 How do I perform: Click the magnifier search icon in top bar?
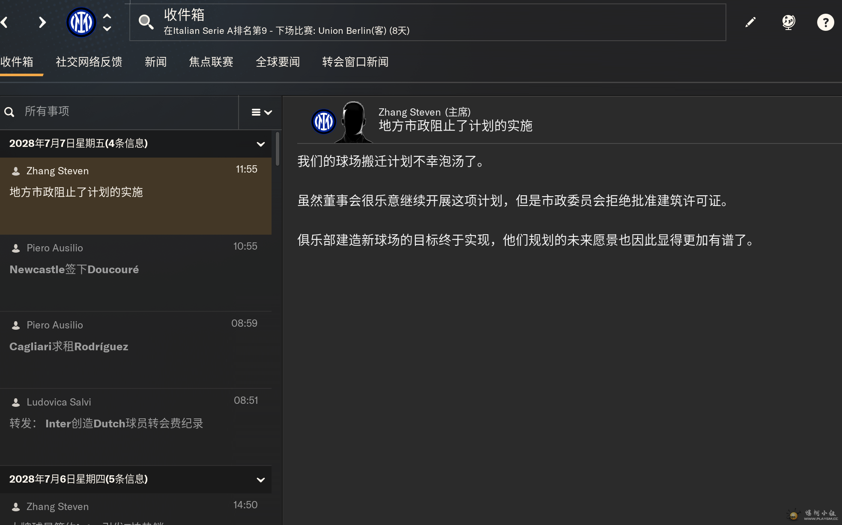point(146,22)
